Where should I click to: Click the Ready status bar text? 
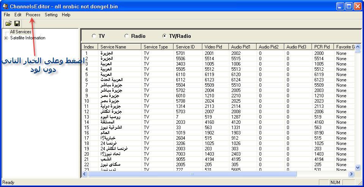tap(8, 182)
